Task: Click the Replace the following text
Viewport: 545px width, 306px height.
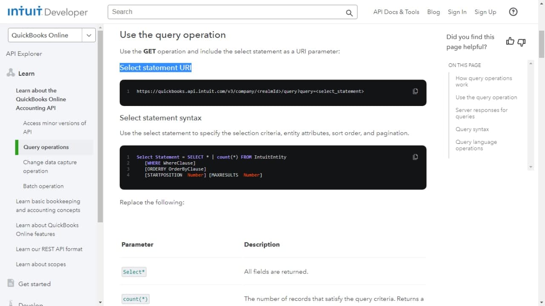Action: tap(152, 202)
